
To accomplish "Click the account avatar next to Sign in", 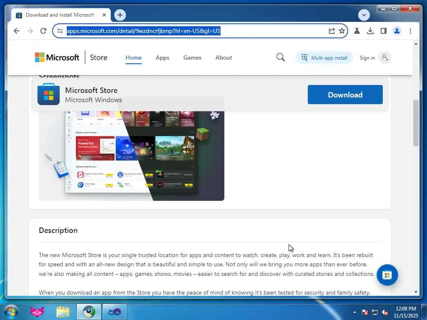I will [385, 57].
